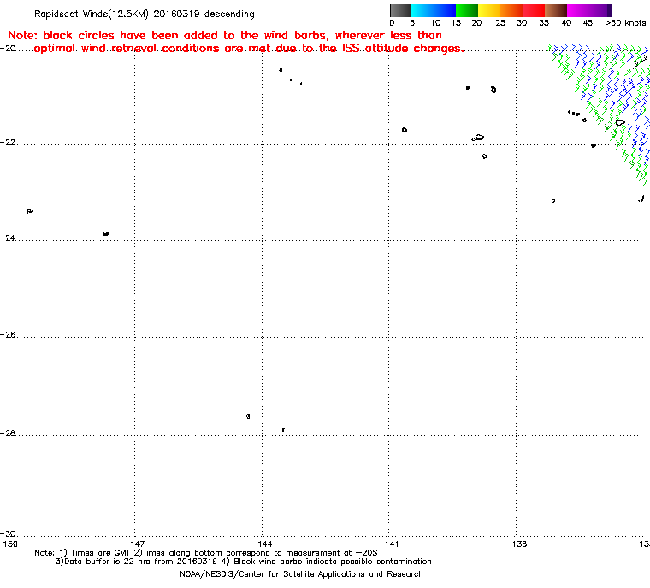Screen dimensions: 650x588
Task: Pick the green 15-20 knots color segment
Action: tap(467, 10)
